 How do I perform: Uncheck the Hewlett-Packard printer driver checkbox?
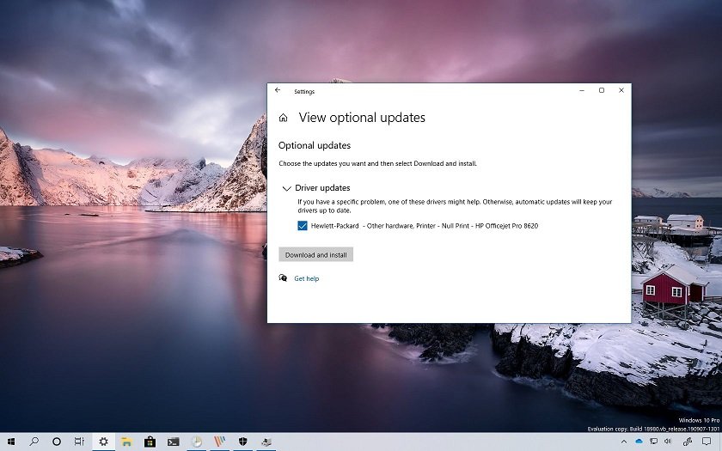(x=302, y=226)
